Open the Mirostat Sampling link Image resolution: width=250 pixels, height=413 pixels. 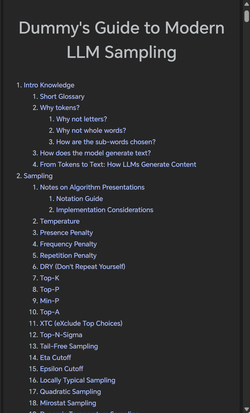pos(68,403)
